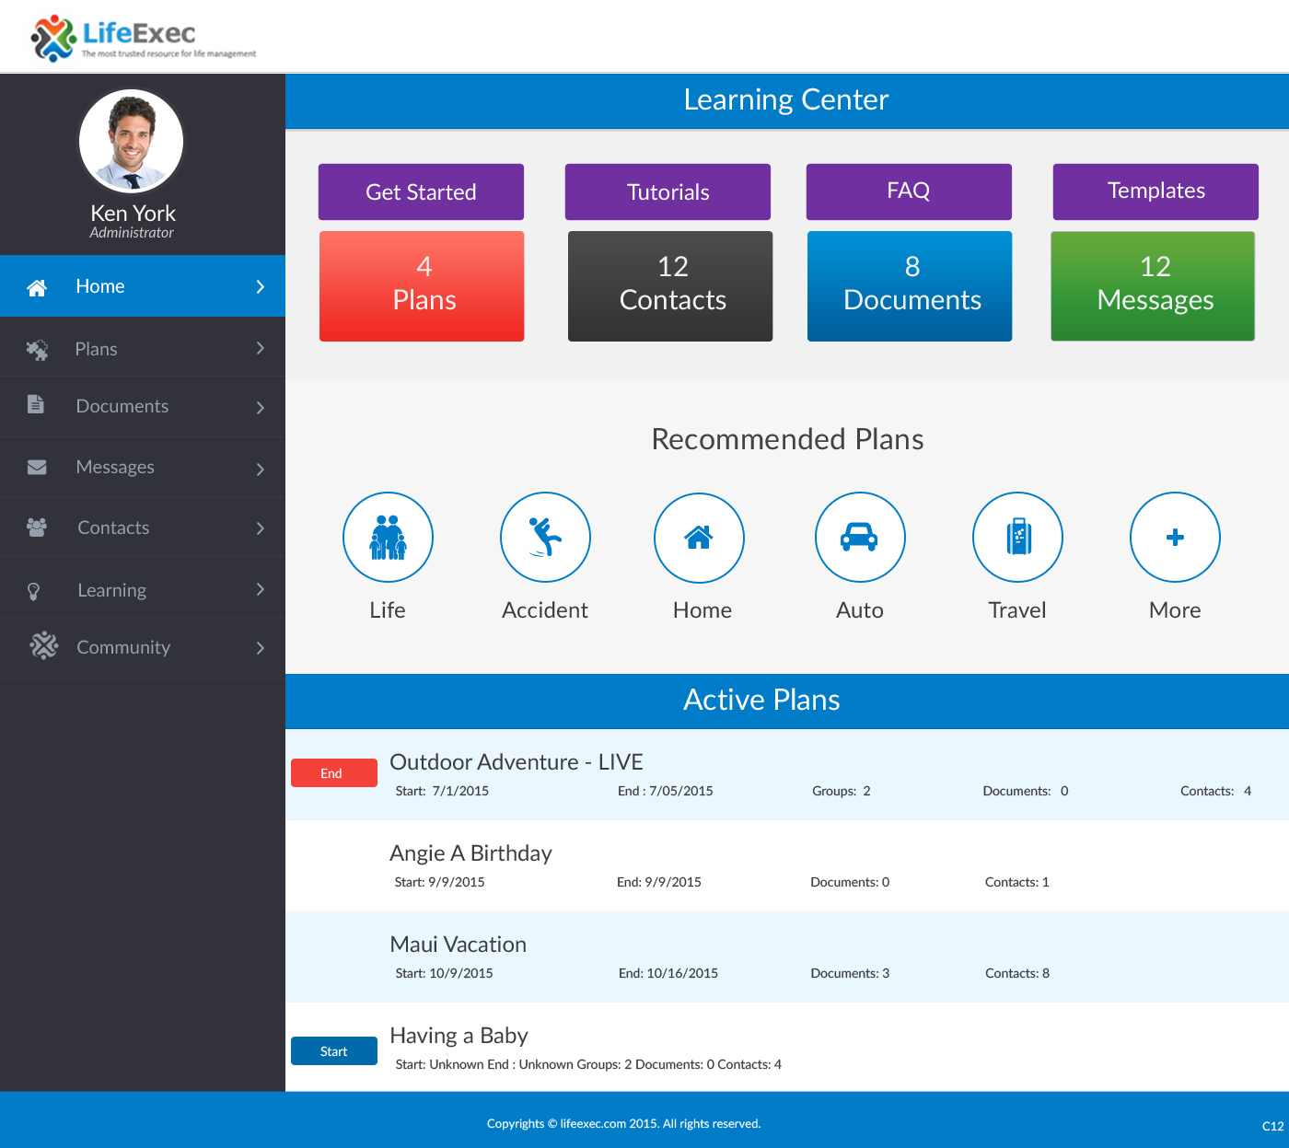Select the Accident recommended plan icon

pos(545,538)
